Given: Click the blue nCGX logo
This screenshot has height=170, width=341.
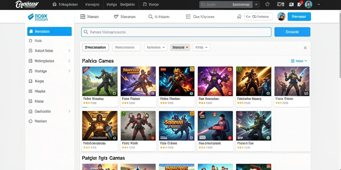Looking at the screenshot, I should (x=38, y=17).
